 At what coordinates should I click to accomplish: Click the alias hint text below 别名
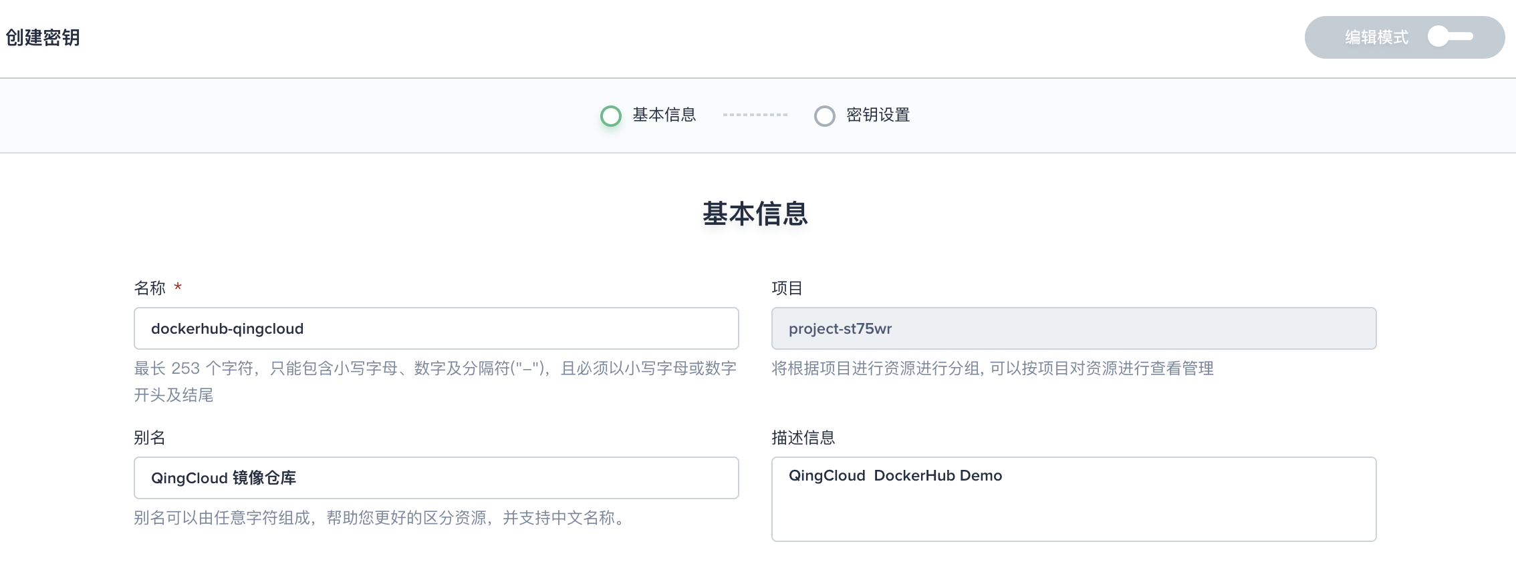(380, 518)
